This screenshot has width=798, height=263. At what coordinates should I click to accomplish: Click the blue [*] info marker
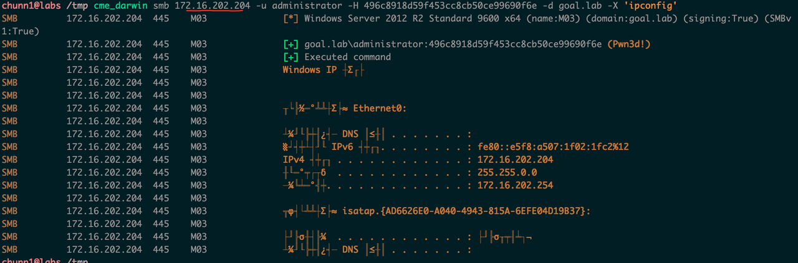click(x=291, y=18)
